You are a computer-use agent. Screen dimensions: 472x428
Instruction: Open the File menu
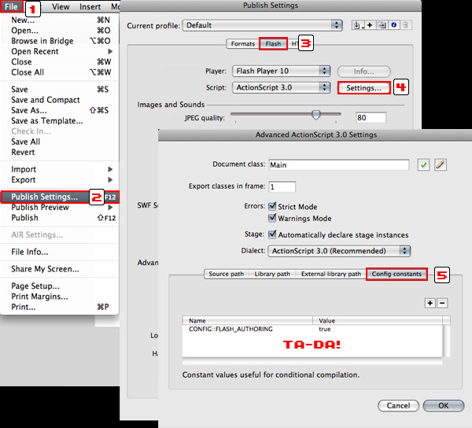tap(12, 6)
